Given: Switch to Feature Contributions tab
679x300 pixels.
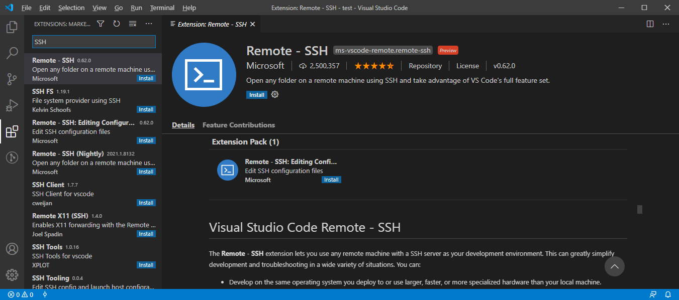Looking at the screenshot, I should point(239,125).
